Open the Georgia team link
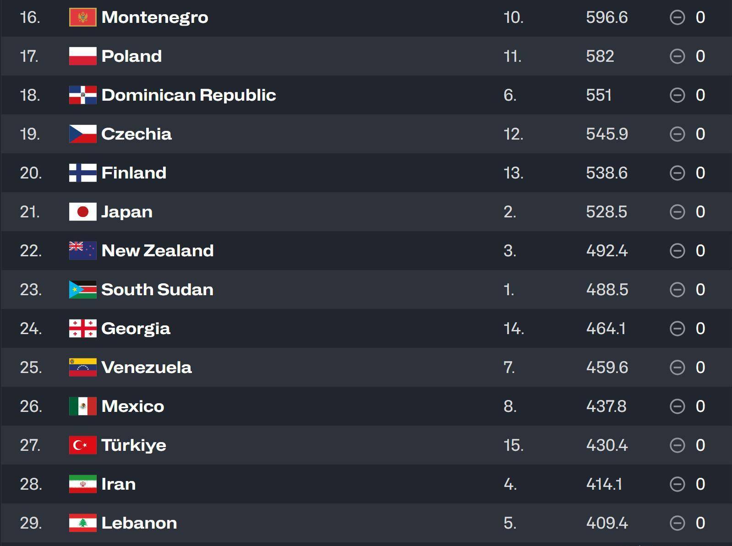 click(136, 329)
